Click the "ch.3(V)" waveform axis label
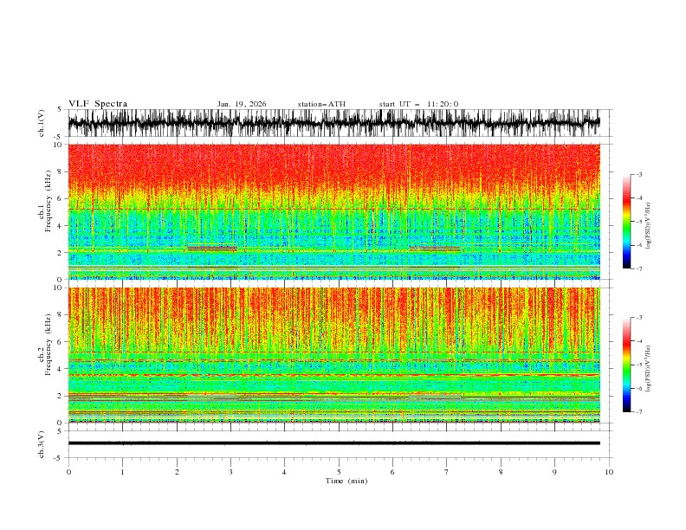The height and width of the screenshot is (530, 686). point(42,444)
